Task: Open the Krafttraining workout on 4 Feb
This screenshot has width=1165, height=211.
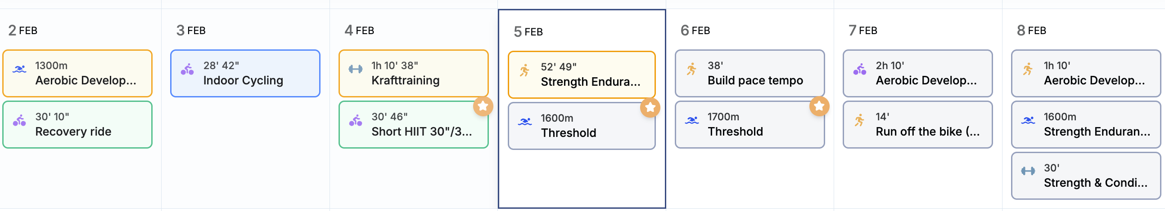Action: (413, 74)
